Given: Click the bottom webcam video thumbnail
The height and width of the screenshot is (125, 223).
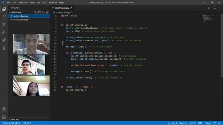Looking at the screenshot, I should (31, 86).
